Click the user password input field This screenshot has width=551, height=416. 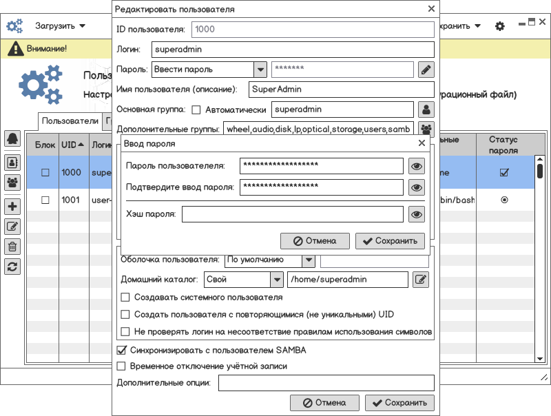[x=322, y=166]
